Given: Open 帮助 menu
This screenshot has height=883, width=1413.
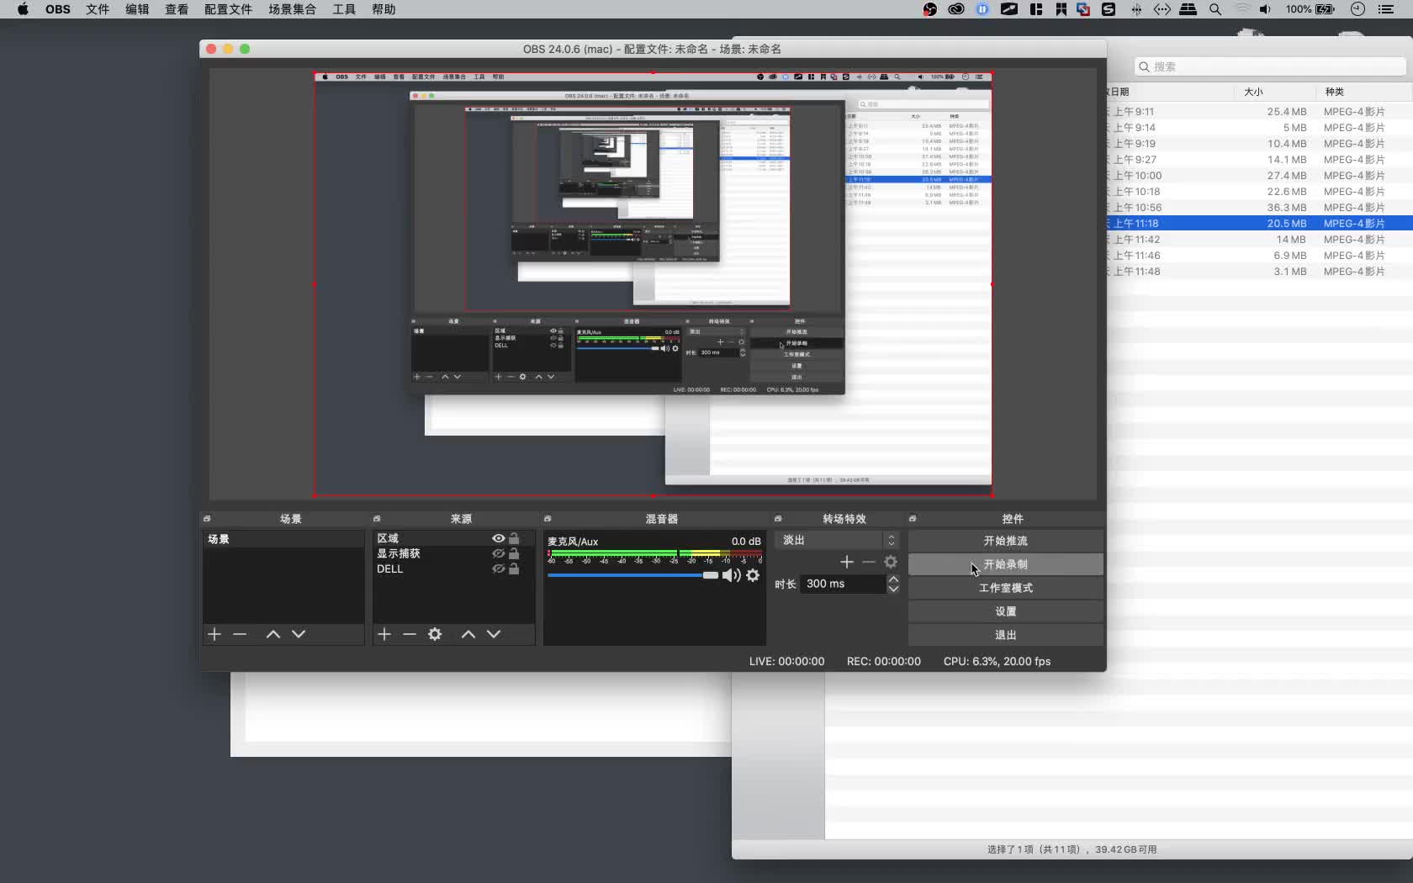Looking at the screenshot, I should [384, 9].
